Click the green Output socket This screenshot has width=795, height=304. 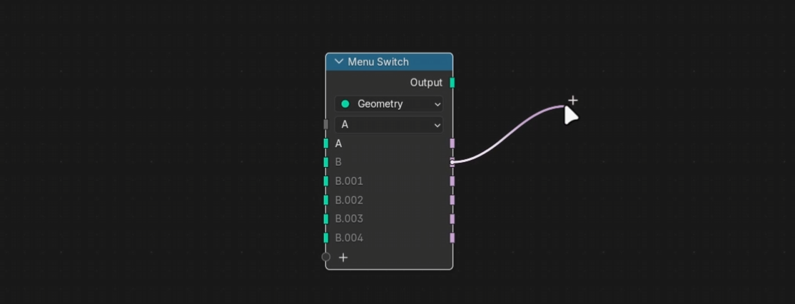pyautogui.click(x=452, y=83)
